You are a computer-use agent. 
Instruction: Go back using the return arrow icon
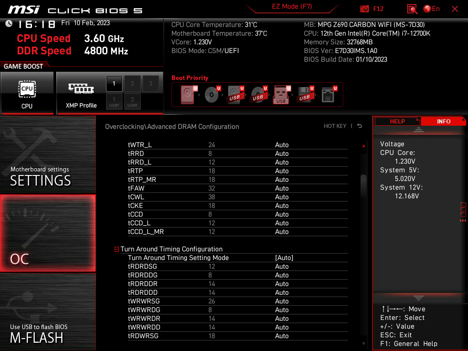click(360, 126)
